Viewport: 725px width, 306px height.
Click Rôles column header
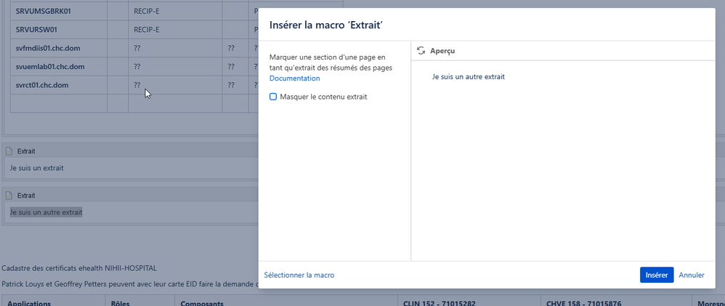(140, 301)
